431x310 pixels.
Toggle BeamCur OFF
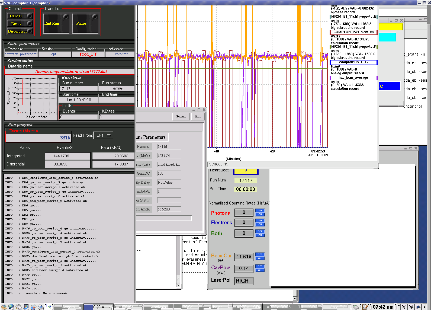click(x=260, y=254)
